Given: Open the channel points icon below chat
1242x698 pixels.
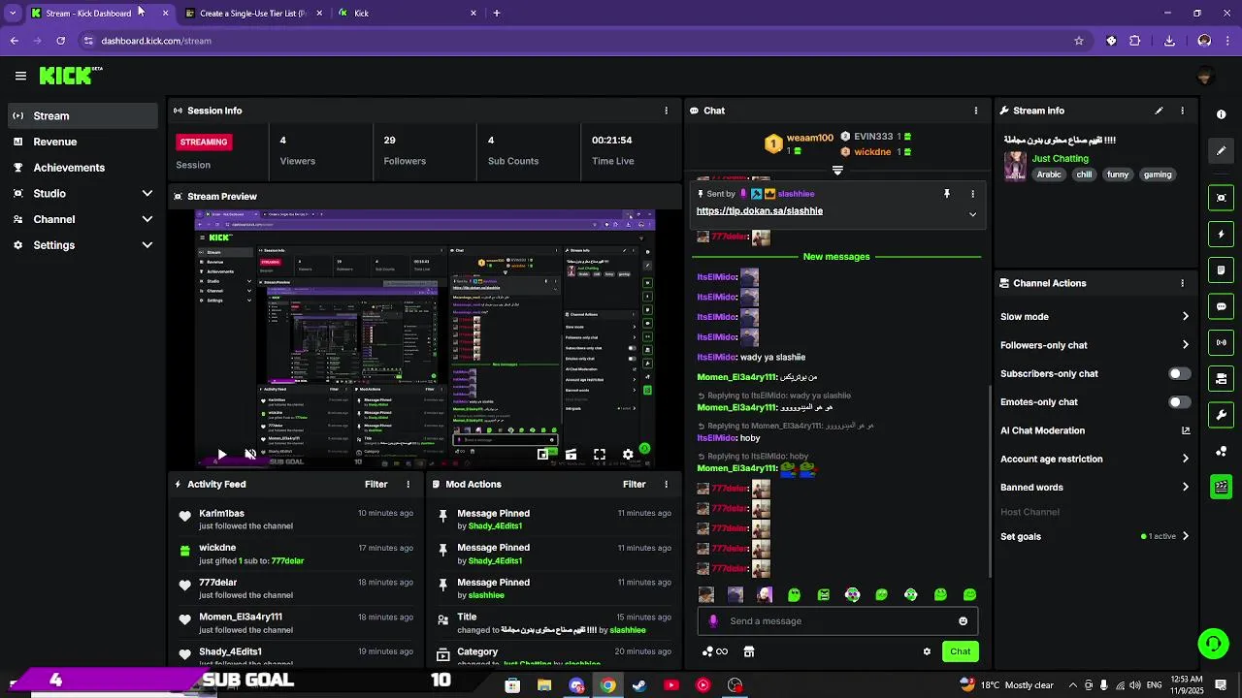Looking at the screenshot, I should (714, 651).
